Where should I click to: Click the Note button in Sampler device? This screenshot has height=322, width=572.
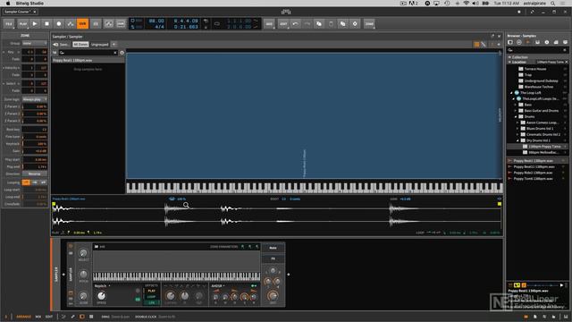pos(273,248)
